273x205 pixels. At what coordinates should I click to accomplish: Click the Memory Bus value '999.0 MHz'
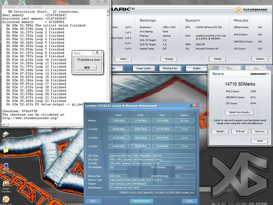(118, 176)
